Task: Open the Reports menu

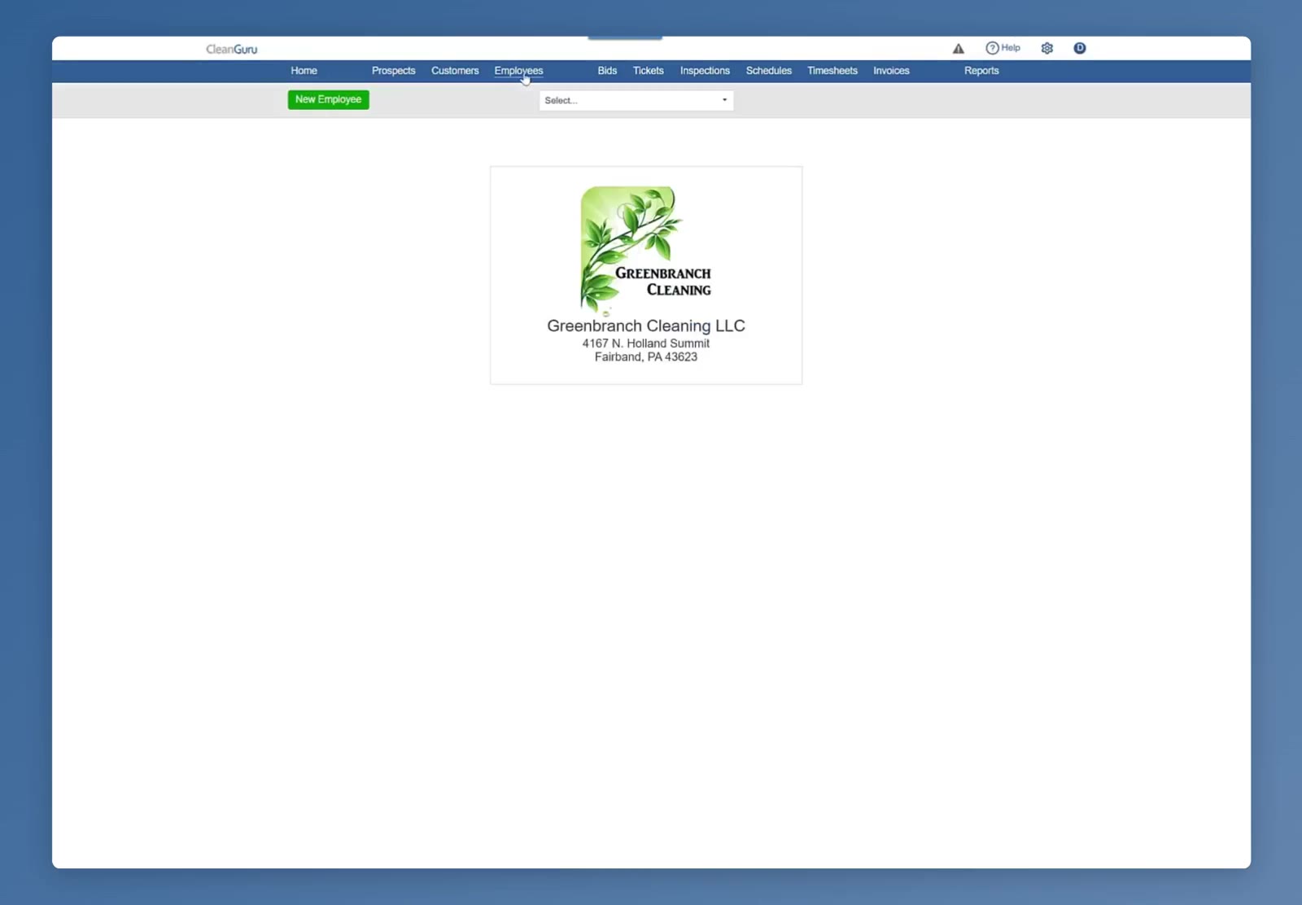Action: pyautogui.click(x=981, y=71)
